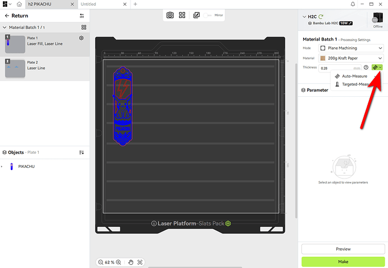Click the green measure thickness dropdown button
The image size is (388, 268).
tap(377, 68)
